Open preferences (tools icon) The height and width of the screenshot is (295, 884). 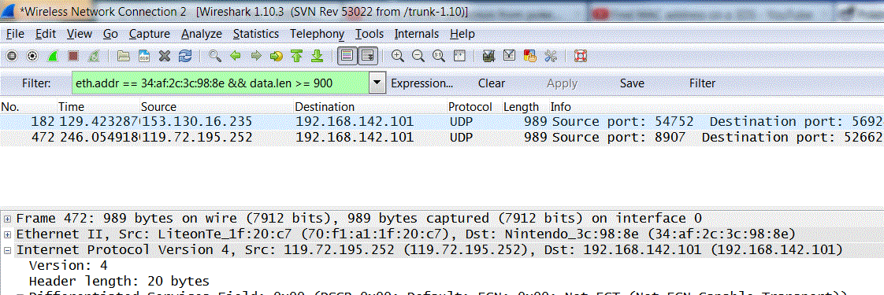(550, 56)
